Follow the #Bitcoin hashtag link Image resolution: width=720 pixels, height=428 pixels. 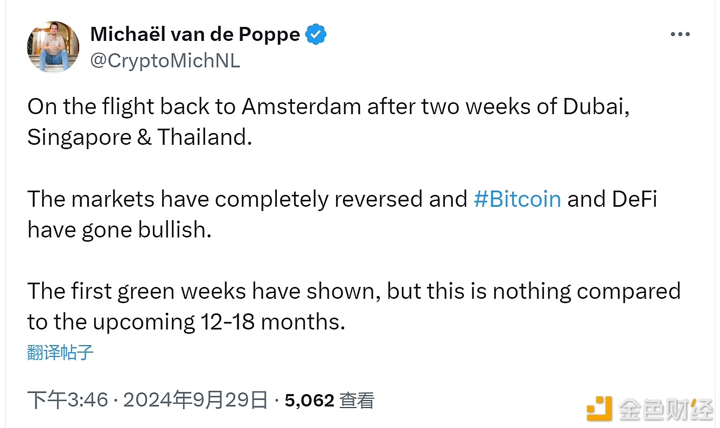pyautogui.click(x=517, y=199)
